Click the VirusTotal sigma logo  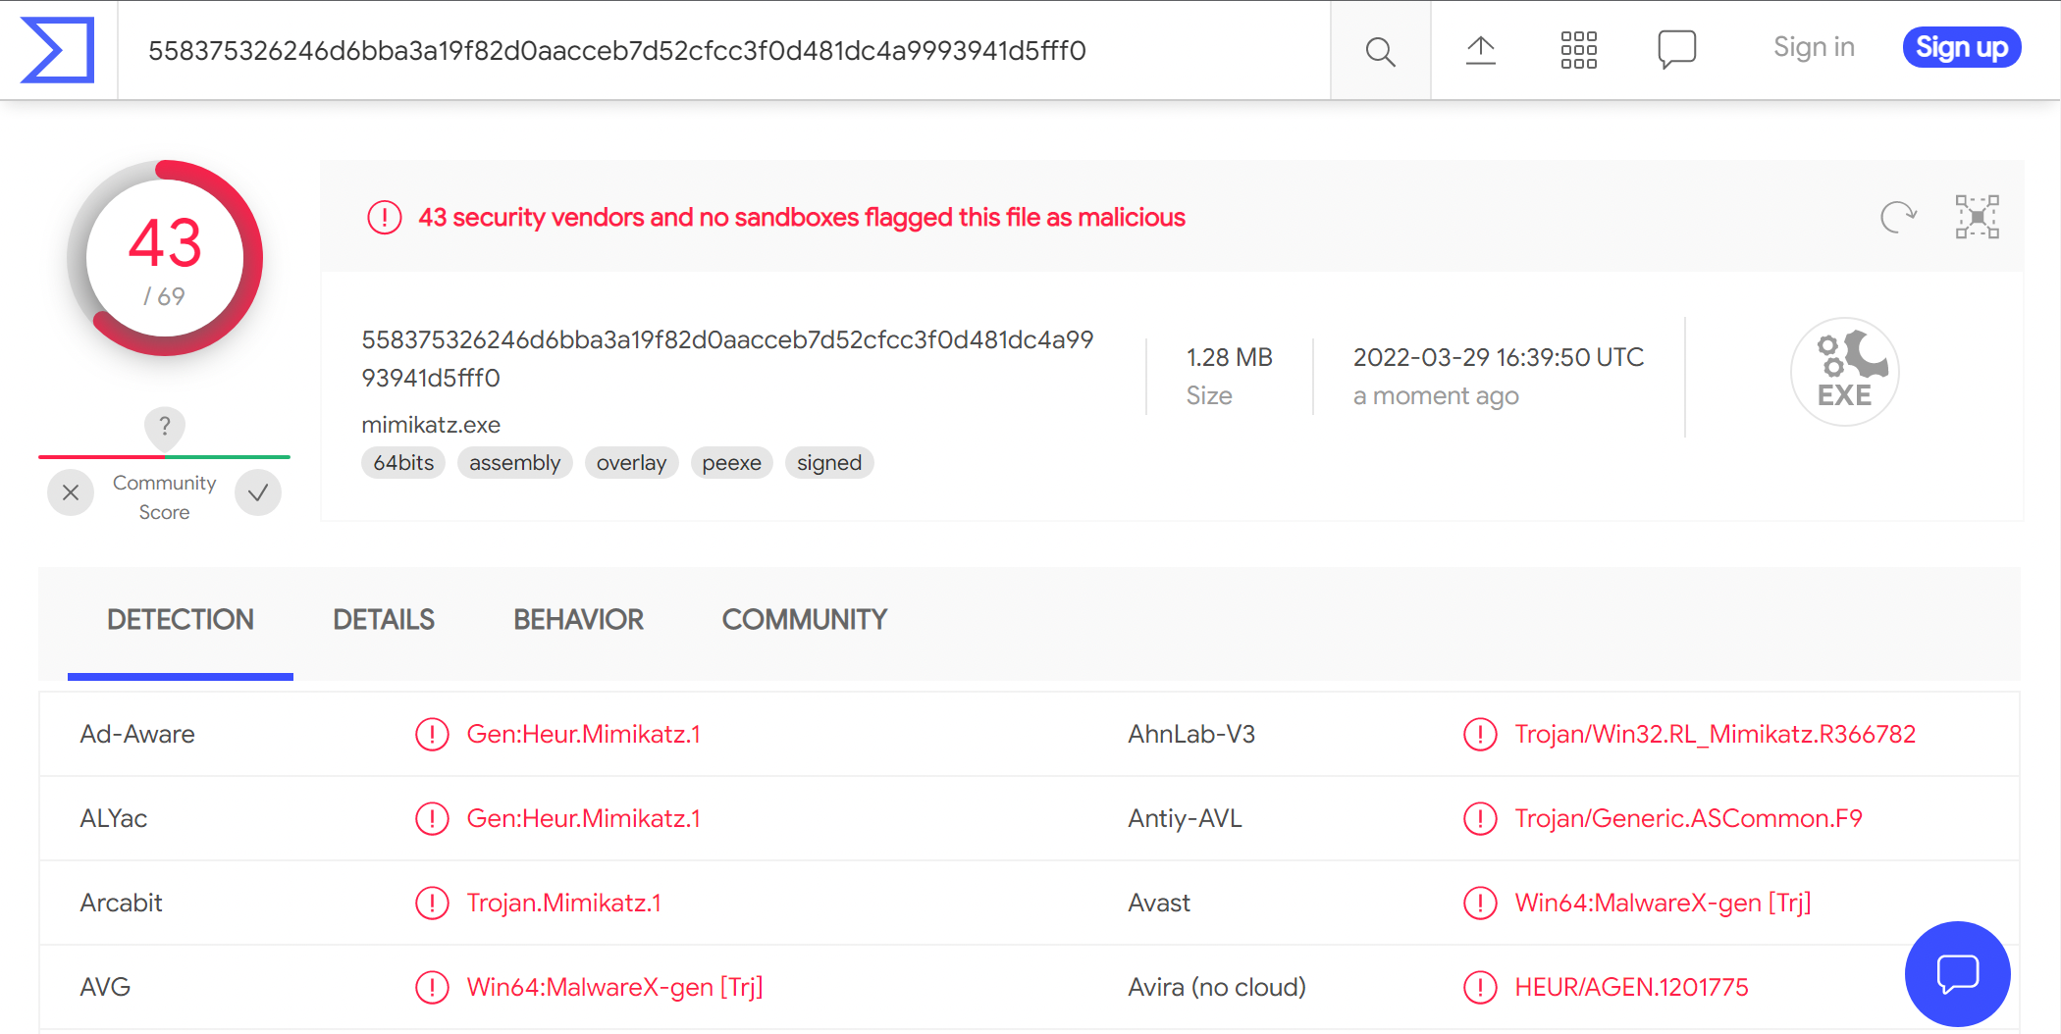point(58,49)
